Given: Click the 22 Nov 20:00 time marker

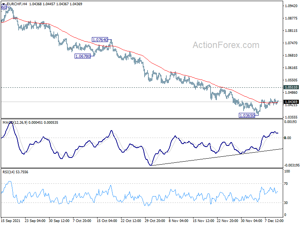Looking at the screenshot, I should tap(227, 220).
